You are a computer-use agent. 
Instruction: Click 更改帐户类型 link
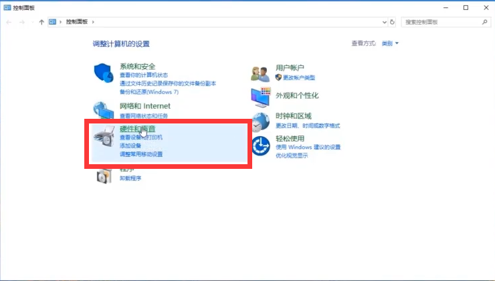click(x=298, y=77)
